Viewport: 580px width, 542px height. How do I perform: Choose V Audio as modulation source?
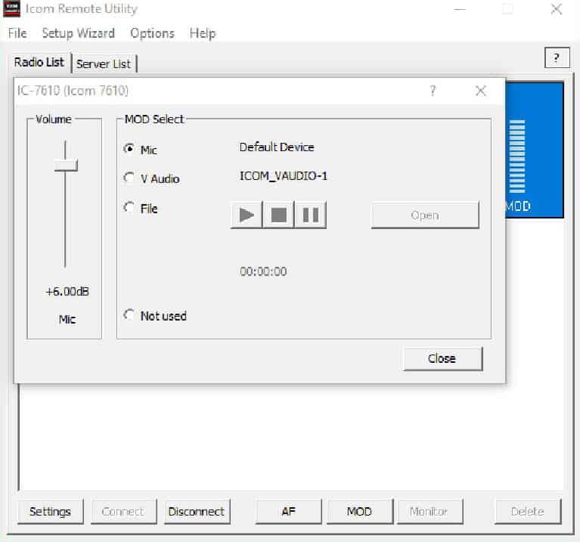coord(129,178)
